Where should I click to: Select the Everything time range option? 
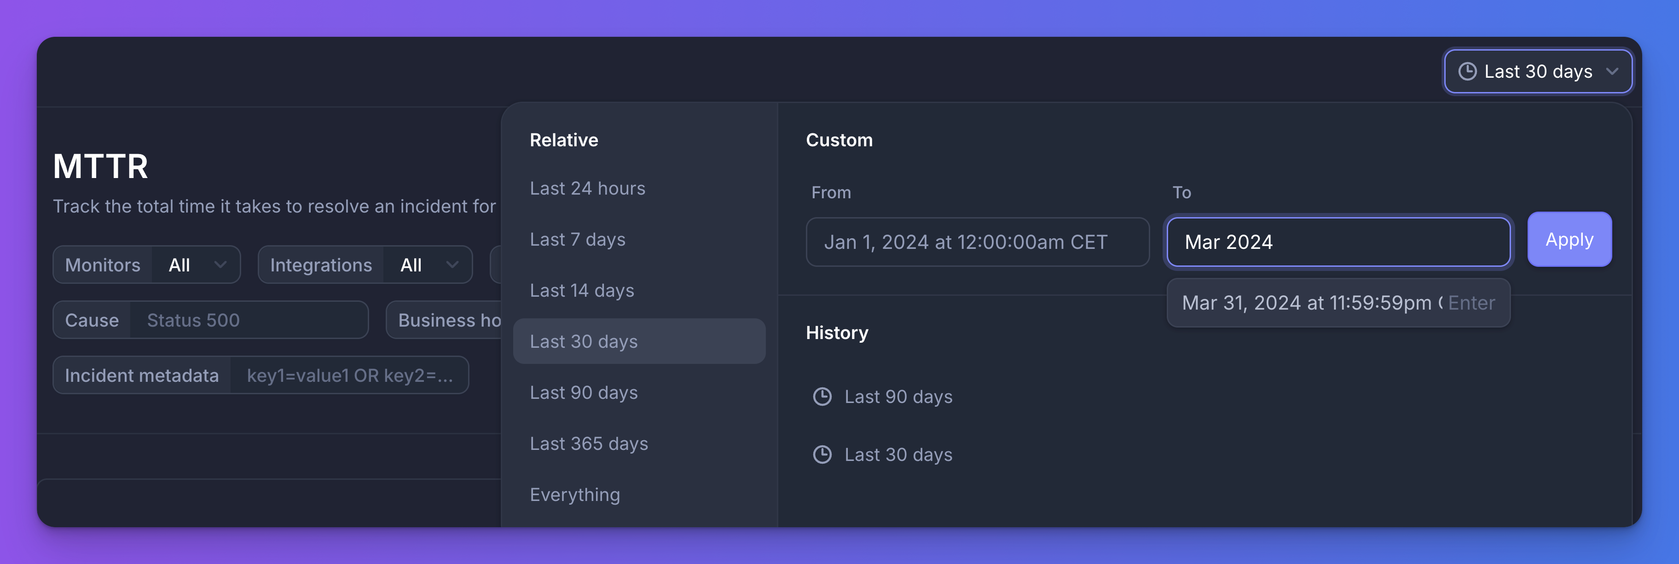(x=574, y=495)
